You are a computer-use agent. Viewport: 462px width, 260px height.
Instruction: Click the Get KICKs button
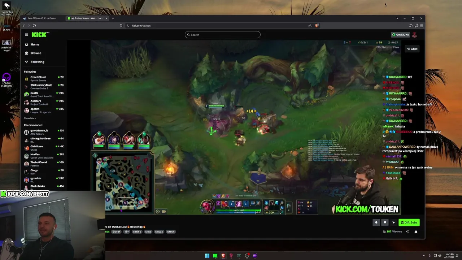point(401,35)
